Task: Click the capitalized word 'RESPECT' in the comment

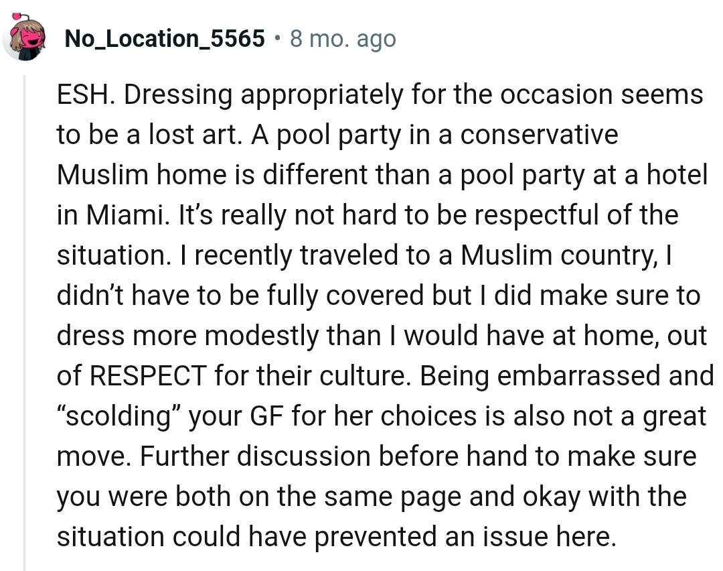Action: tap(148, 375)
